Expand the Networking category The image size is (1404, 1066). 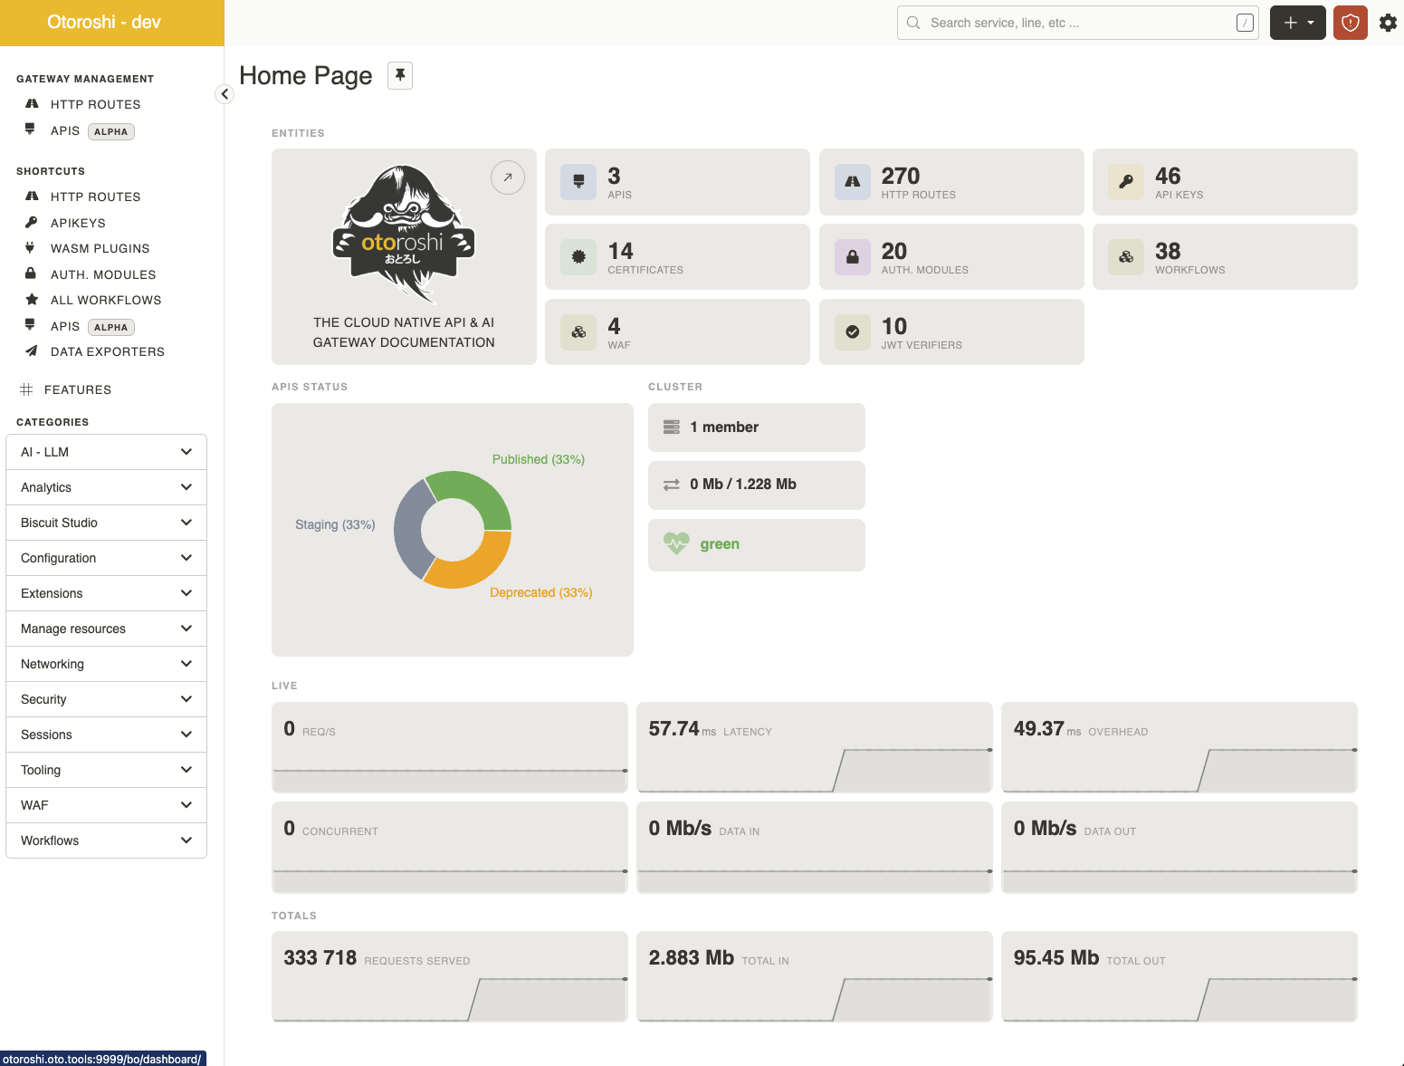[x=106, y=664]
